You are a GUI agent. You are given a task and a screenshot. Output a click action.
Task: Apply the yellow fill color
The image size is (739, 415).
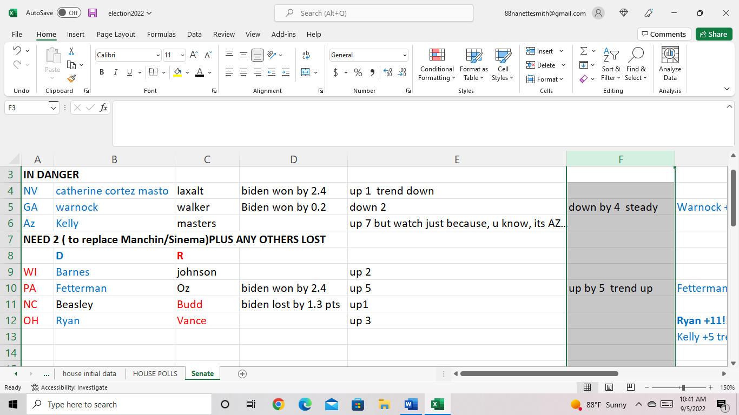[x=177, y=72]
